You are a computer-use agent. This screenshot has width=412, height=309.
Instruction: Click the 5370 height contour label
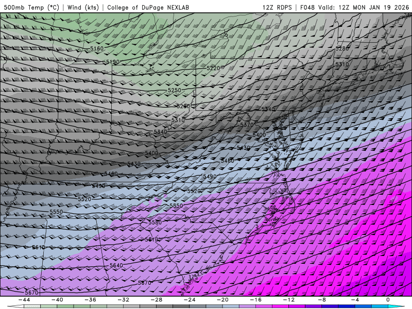[x=247, y=125]
